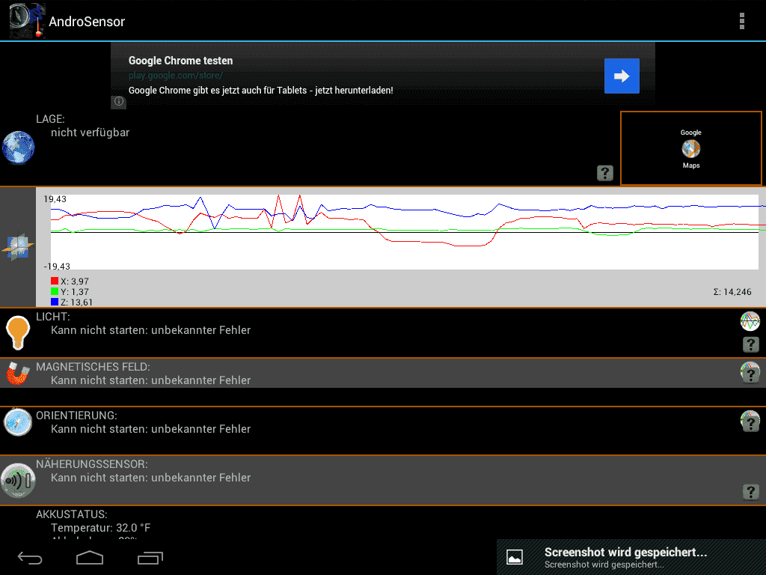Tap the magnet sensor icon
Image resolution: width=766 pixels, height=575 pixels.
[18, 373]
